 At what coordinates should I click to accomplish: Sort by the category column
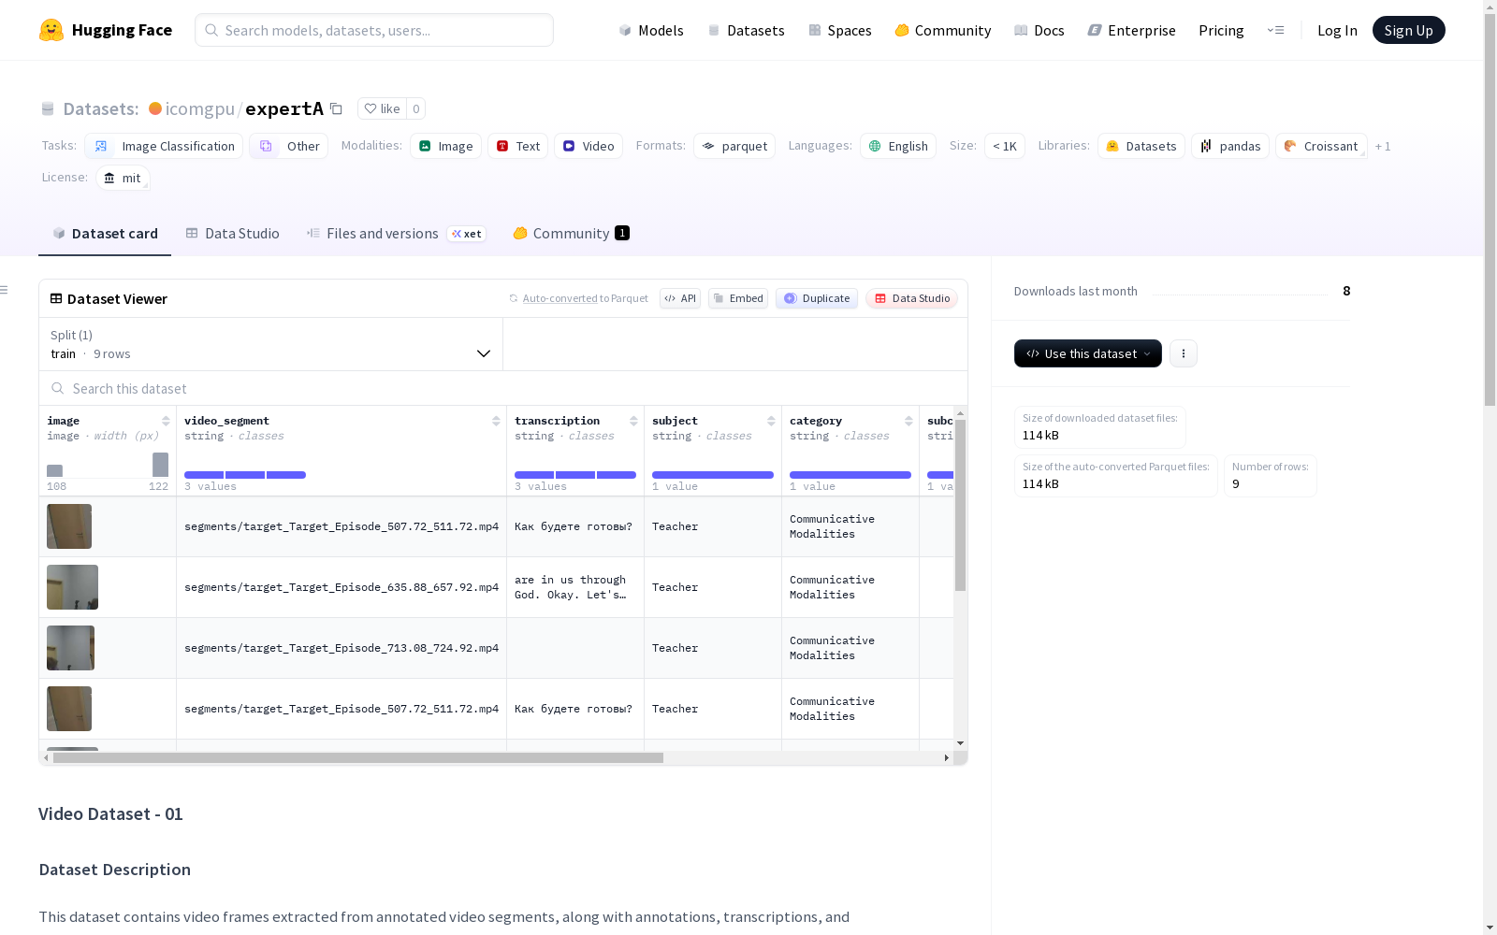tap(908, 421)
